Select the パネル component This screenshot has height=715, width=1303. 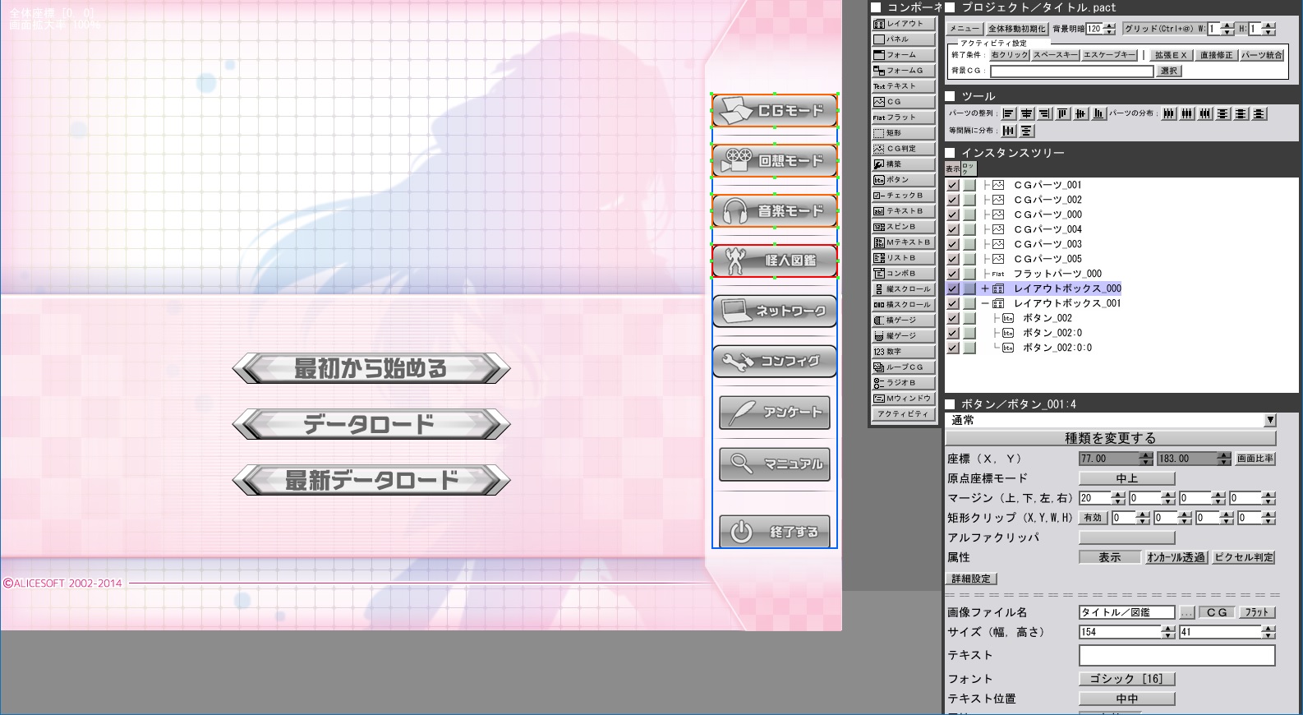tap(904, 39)
